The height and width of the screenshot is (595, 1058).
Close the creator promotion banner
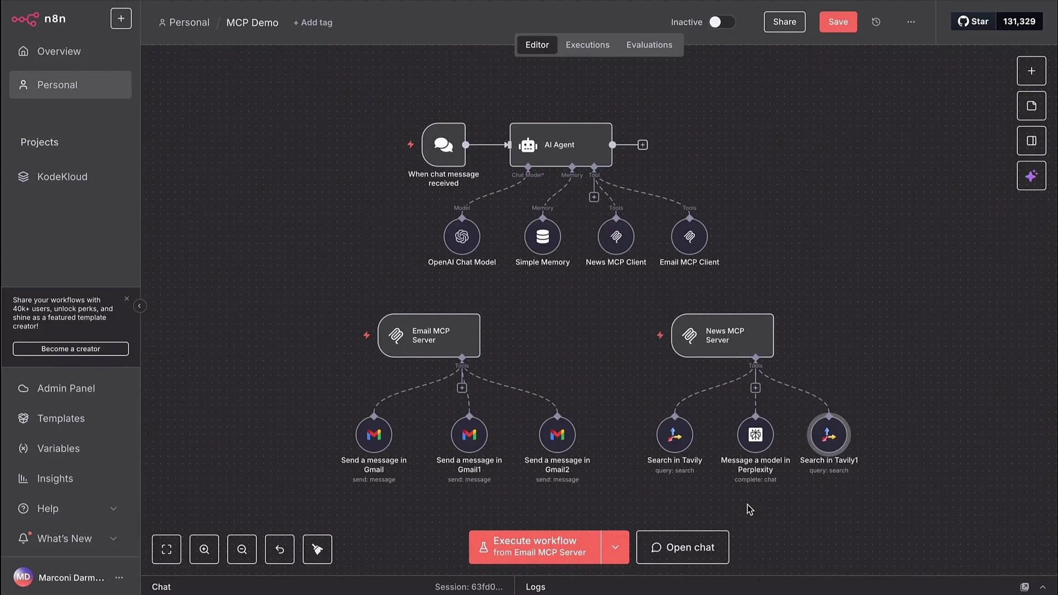[127, 299]
